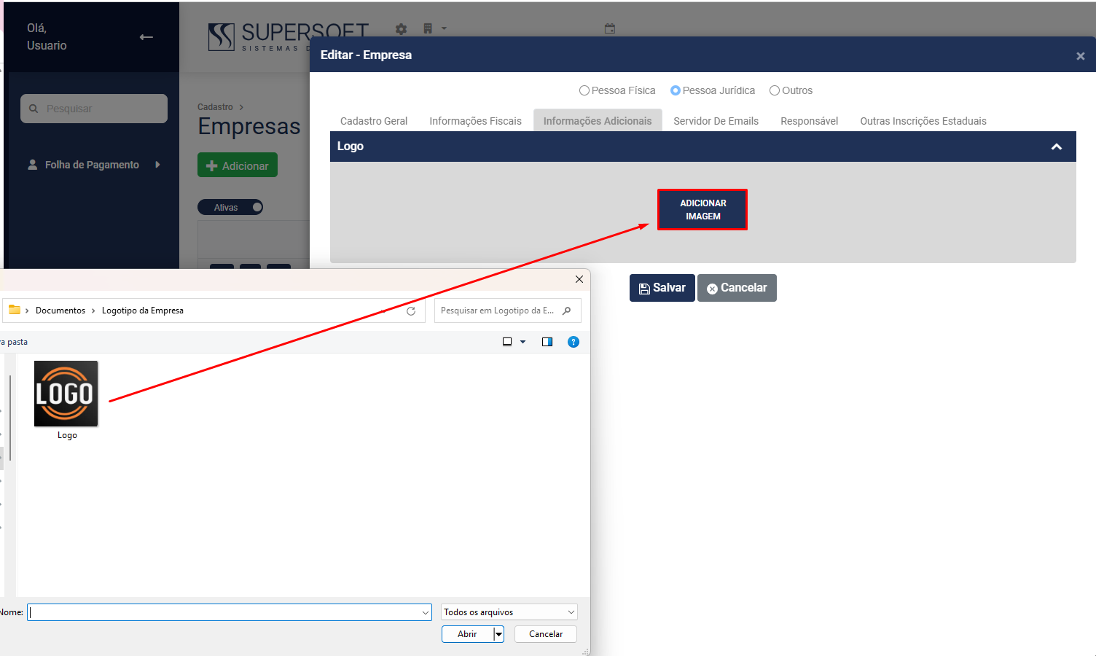Screen dimensions: 1096x656
Task: Open Folha de Pagamento in the sidebar
Action: 92,165
